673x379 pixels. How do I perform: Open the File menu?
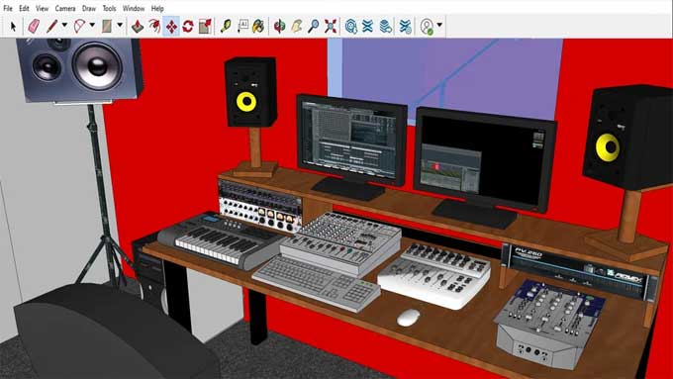tap(8, 8)
